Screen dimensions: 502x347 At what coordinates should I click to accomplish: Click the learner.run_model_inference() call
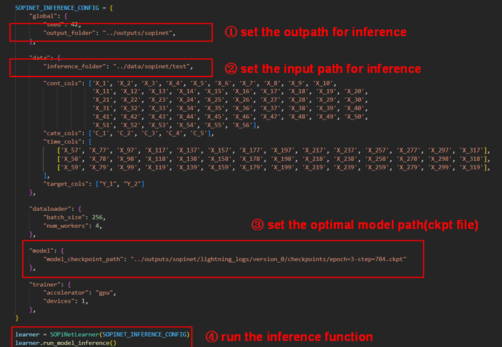(x=66, y=343)
